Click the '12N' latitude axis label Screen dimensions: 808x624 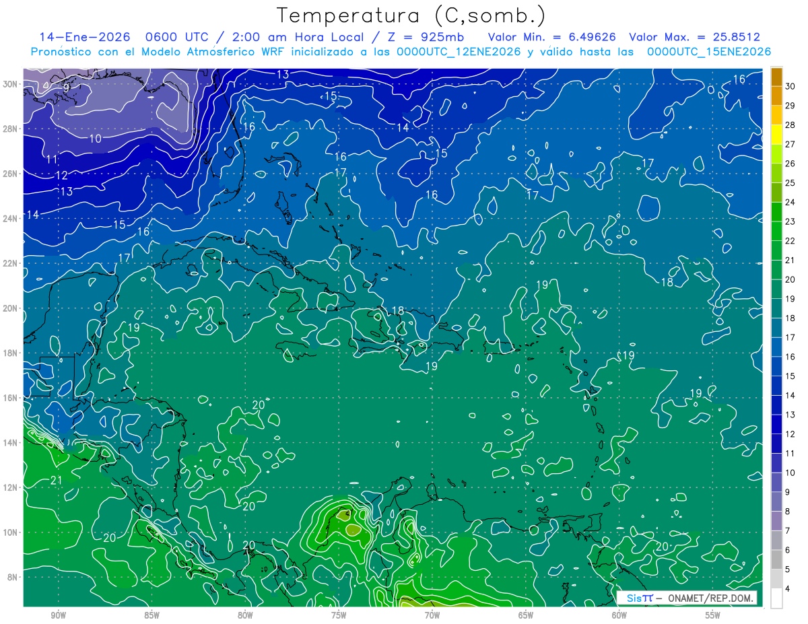tap(11, 487)
